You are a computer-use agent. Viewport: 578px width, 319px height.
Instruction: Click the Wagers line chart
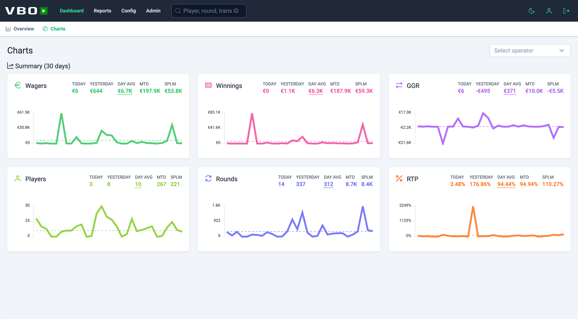click(x=109, y=129)
